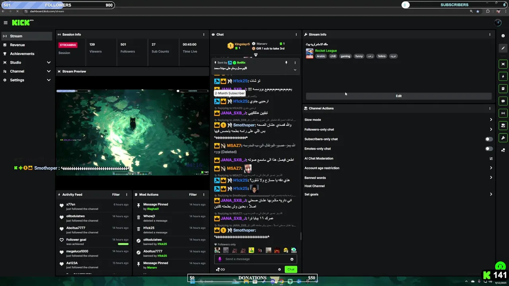Click the three-dots bubbles icon in right sidebar

click(x=503, y=150)
